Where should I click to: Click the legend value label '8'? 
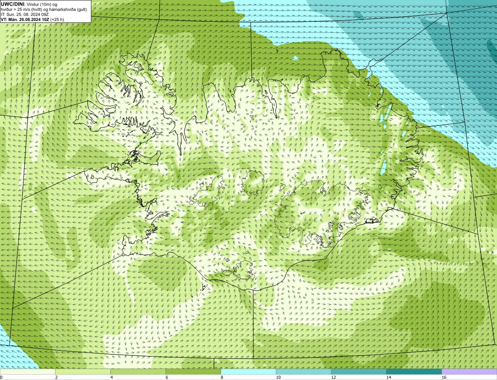point(222,377)
